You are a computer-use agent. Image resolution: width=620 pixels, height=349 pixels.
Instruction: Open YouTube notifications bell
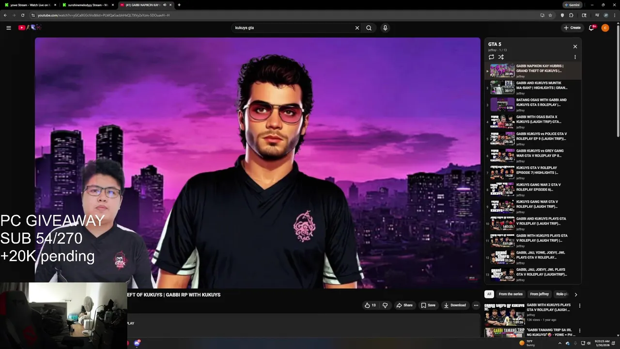(591, 28)
